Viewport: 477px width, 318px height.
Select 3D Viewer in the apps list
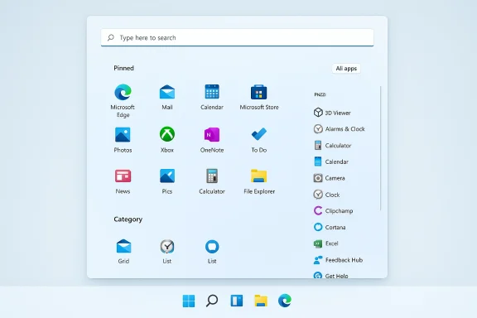(332, 113)
